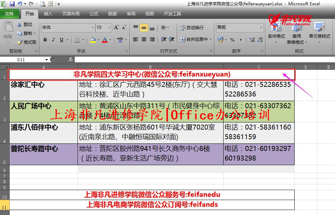The width and height of the screenshot is (335, 215).
Task: Switch to the 插入 tab
Action: tap(48, 14)
